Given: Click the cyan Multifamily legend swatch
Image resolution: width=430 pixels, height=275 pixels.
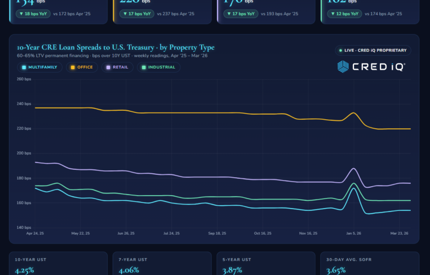Looking at the screenshot, I should (24, 67).
